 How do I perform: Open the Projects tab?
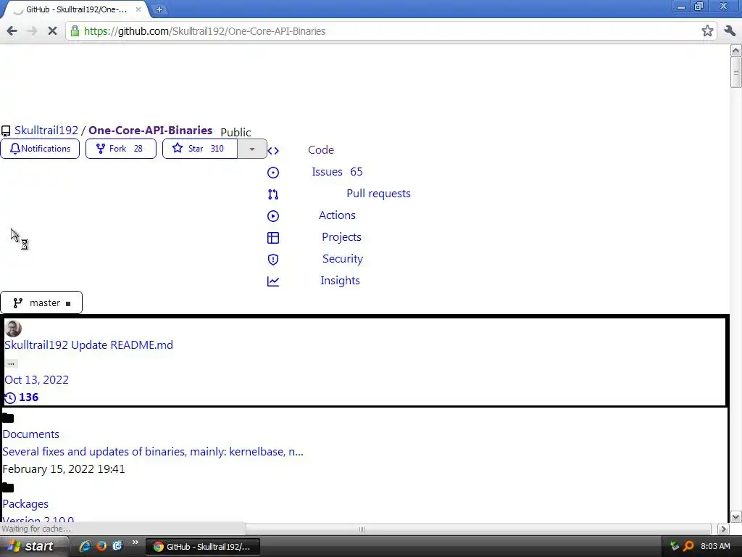(342, 237)
